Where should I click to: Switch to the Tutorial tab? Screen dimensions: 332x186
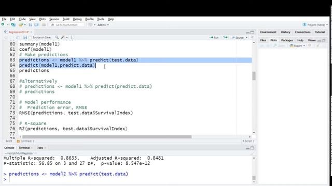pos(320,32)
